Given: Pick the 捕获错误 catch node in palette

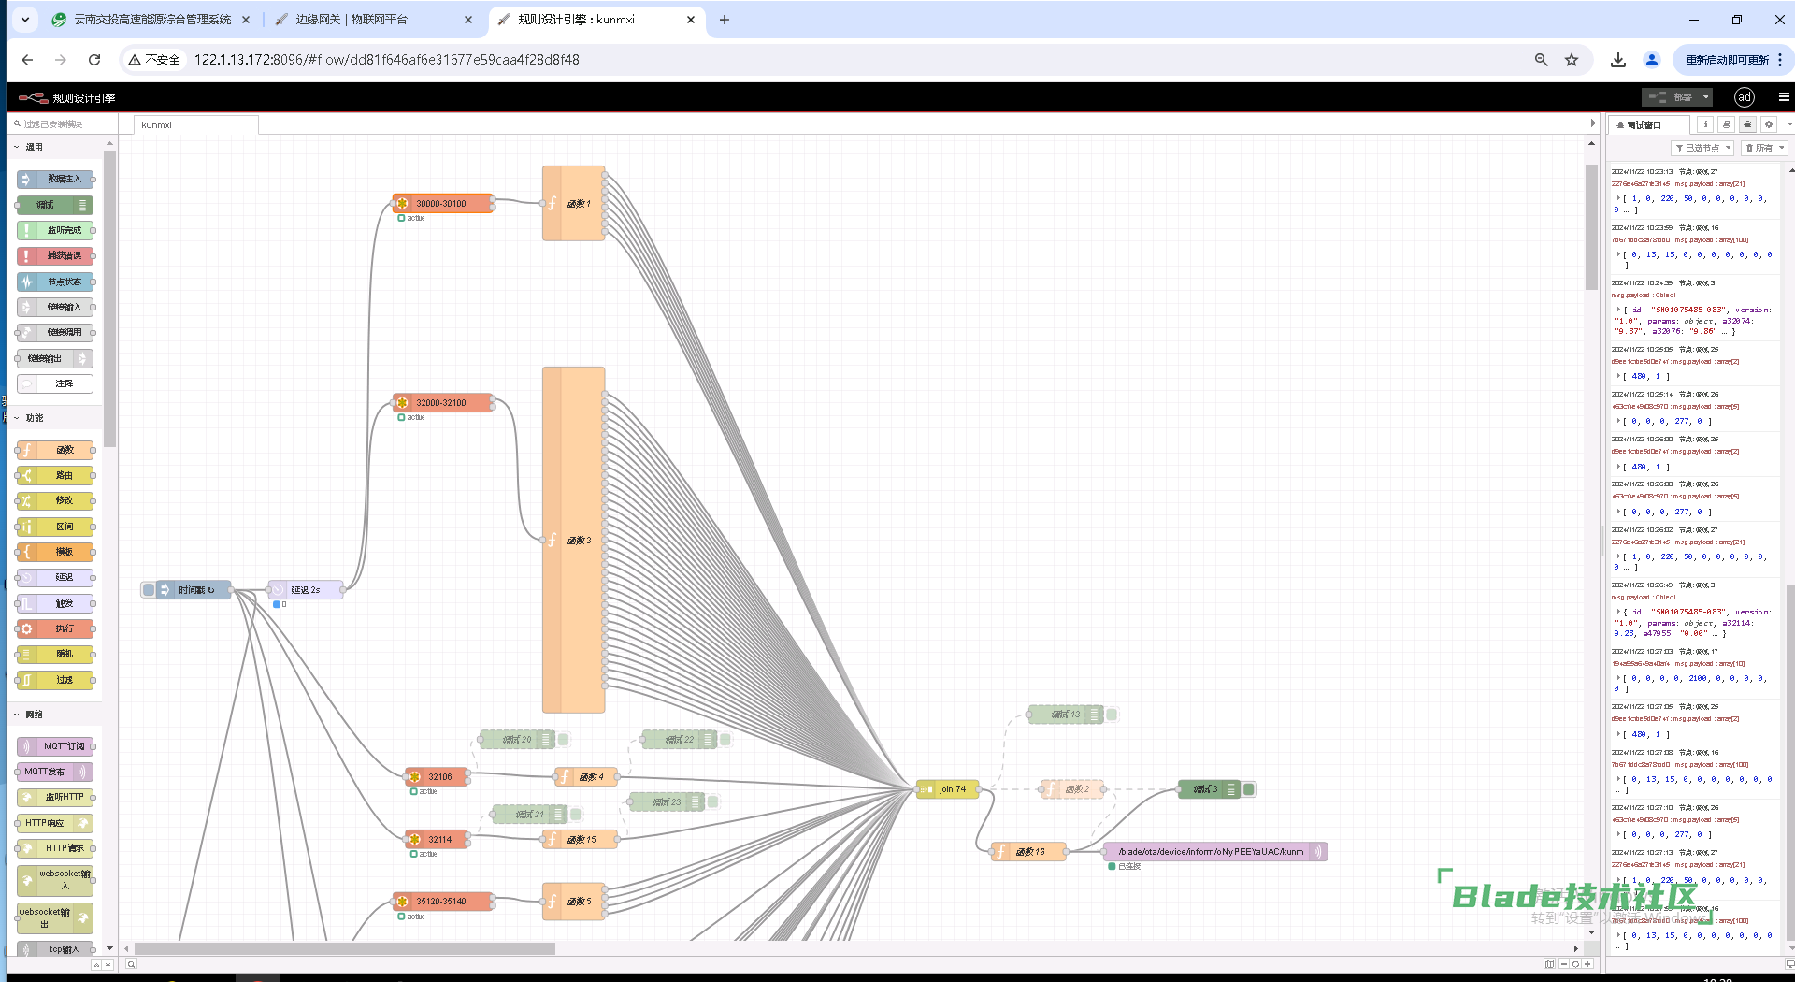Looking at the screenshot, I should [56, 255].
